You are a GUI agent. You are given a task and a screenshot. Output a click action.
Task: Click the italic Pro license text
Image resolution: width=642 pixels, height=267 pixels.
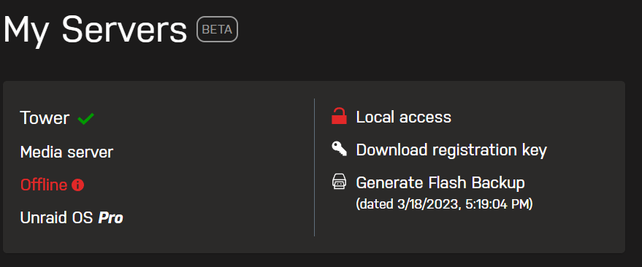pyautogui.click(x=111, y=218)
